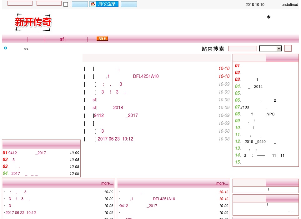Click the blue button right of QQ login
This screenshot has height=219, width=301.
(x=129, y=4)
